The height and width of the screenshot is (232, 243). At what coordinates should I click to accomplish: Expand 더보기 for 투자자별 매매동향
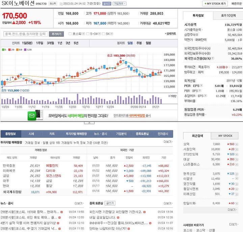tap(168, 142)
